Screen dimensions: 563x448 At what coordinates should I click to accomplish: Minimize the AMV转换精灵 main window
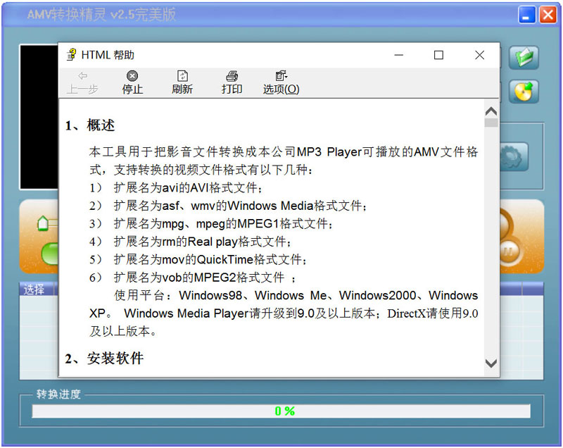526,15
